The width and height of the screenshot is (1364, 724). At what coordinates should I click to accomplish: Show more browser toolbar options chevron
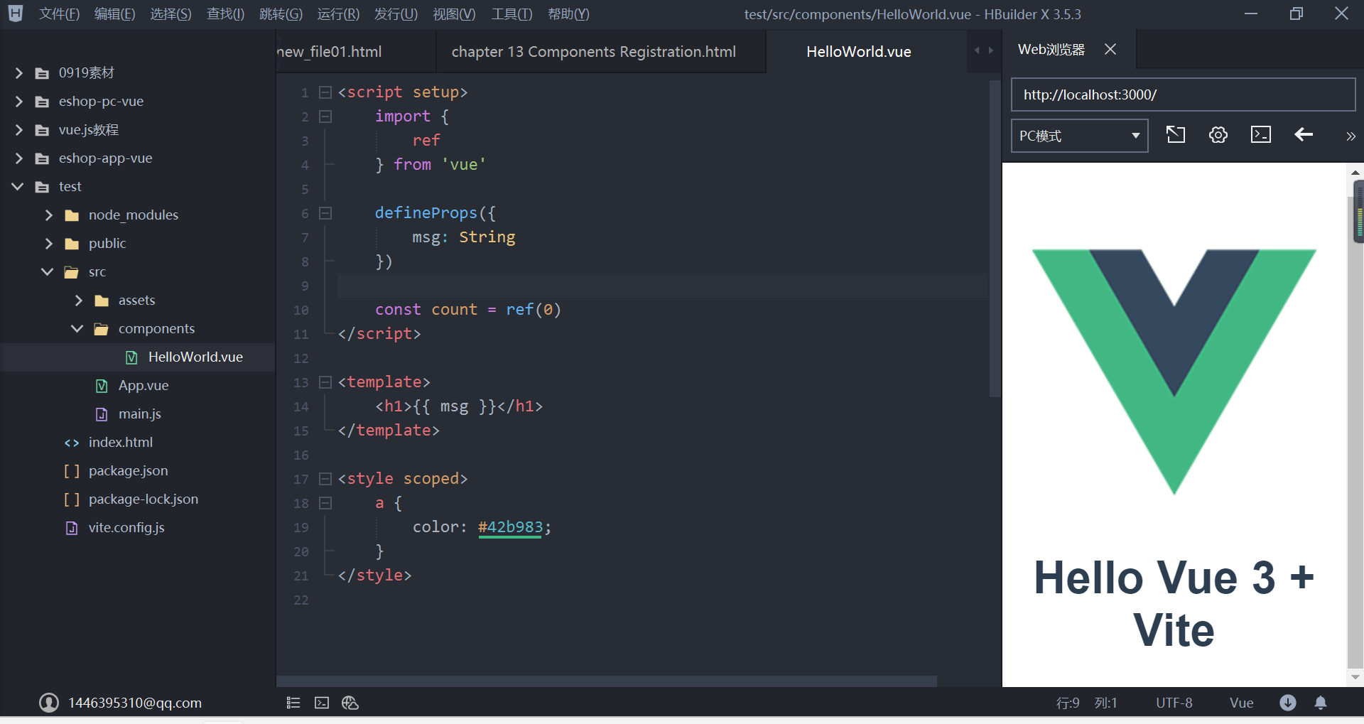pos(1351,136)
